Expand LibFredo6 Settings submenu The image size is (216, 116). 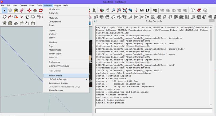click(x=66, y=79)
